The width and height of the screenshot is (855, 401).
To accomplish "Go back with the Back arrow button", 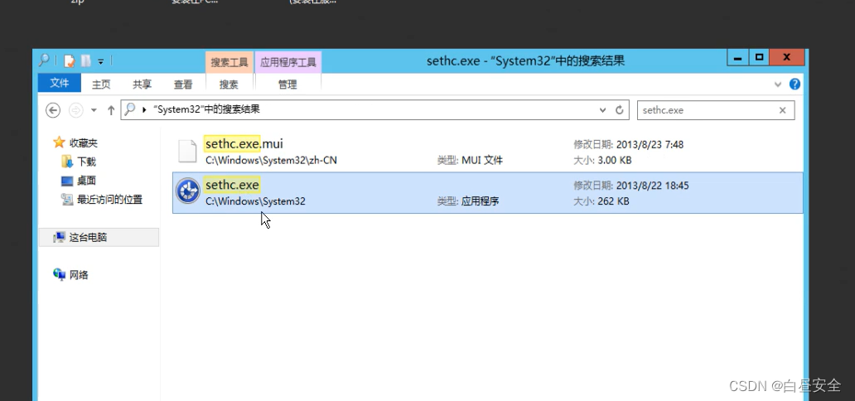I will pyautogui.click(x=52, y=110).
